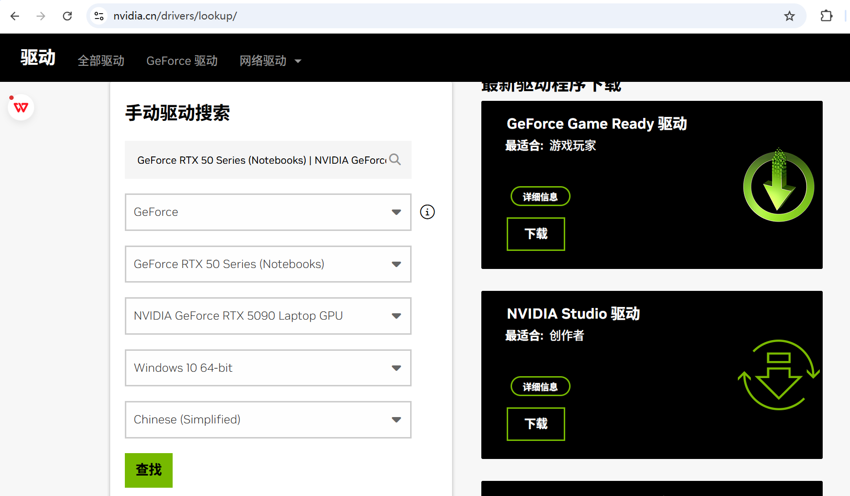Open the browser extensions puzzle icon

click(827, 16)
